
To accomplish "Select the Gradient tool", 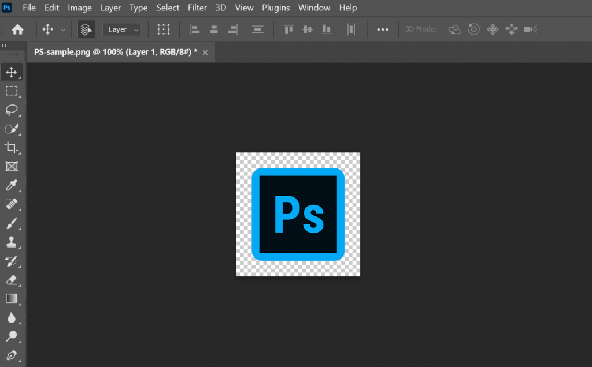I will coord(12,298).
